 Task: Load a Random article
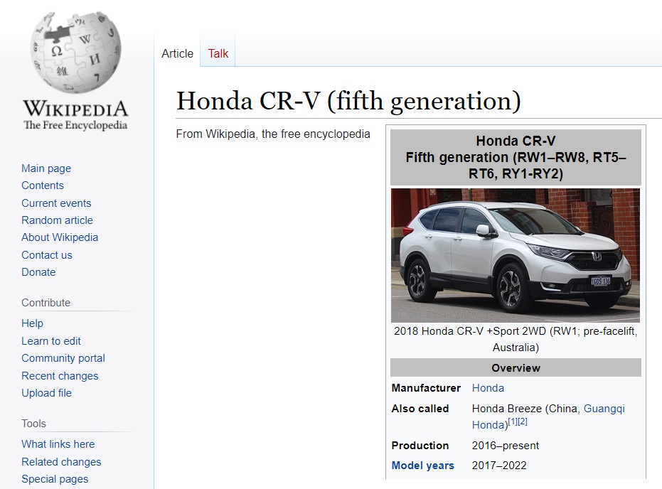(57, 220)
